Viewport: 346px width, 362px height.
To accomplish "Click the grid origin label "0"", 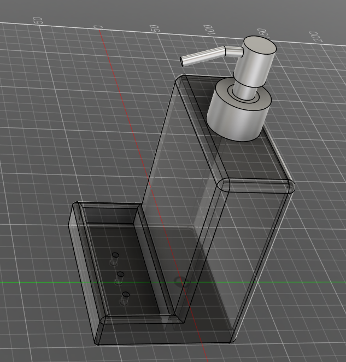I will coord(98,27).
